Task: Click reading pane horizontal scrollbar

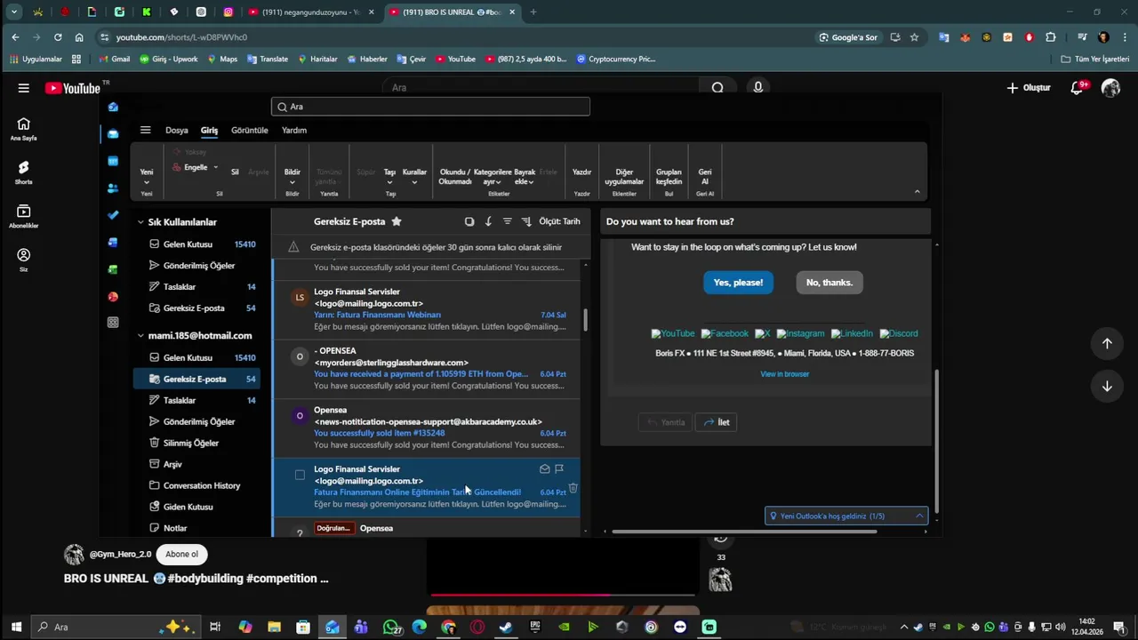Action: 744,532
